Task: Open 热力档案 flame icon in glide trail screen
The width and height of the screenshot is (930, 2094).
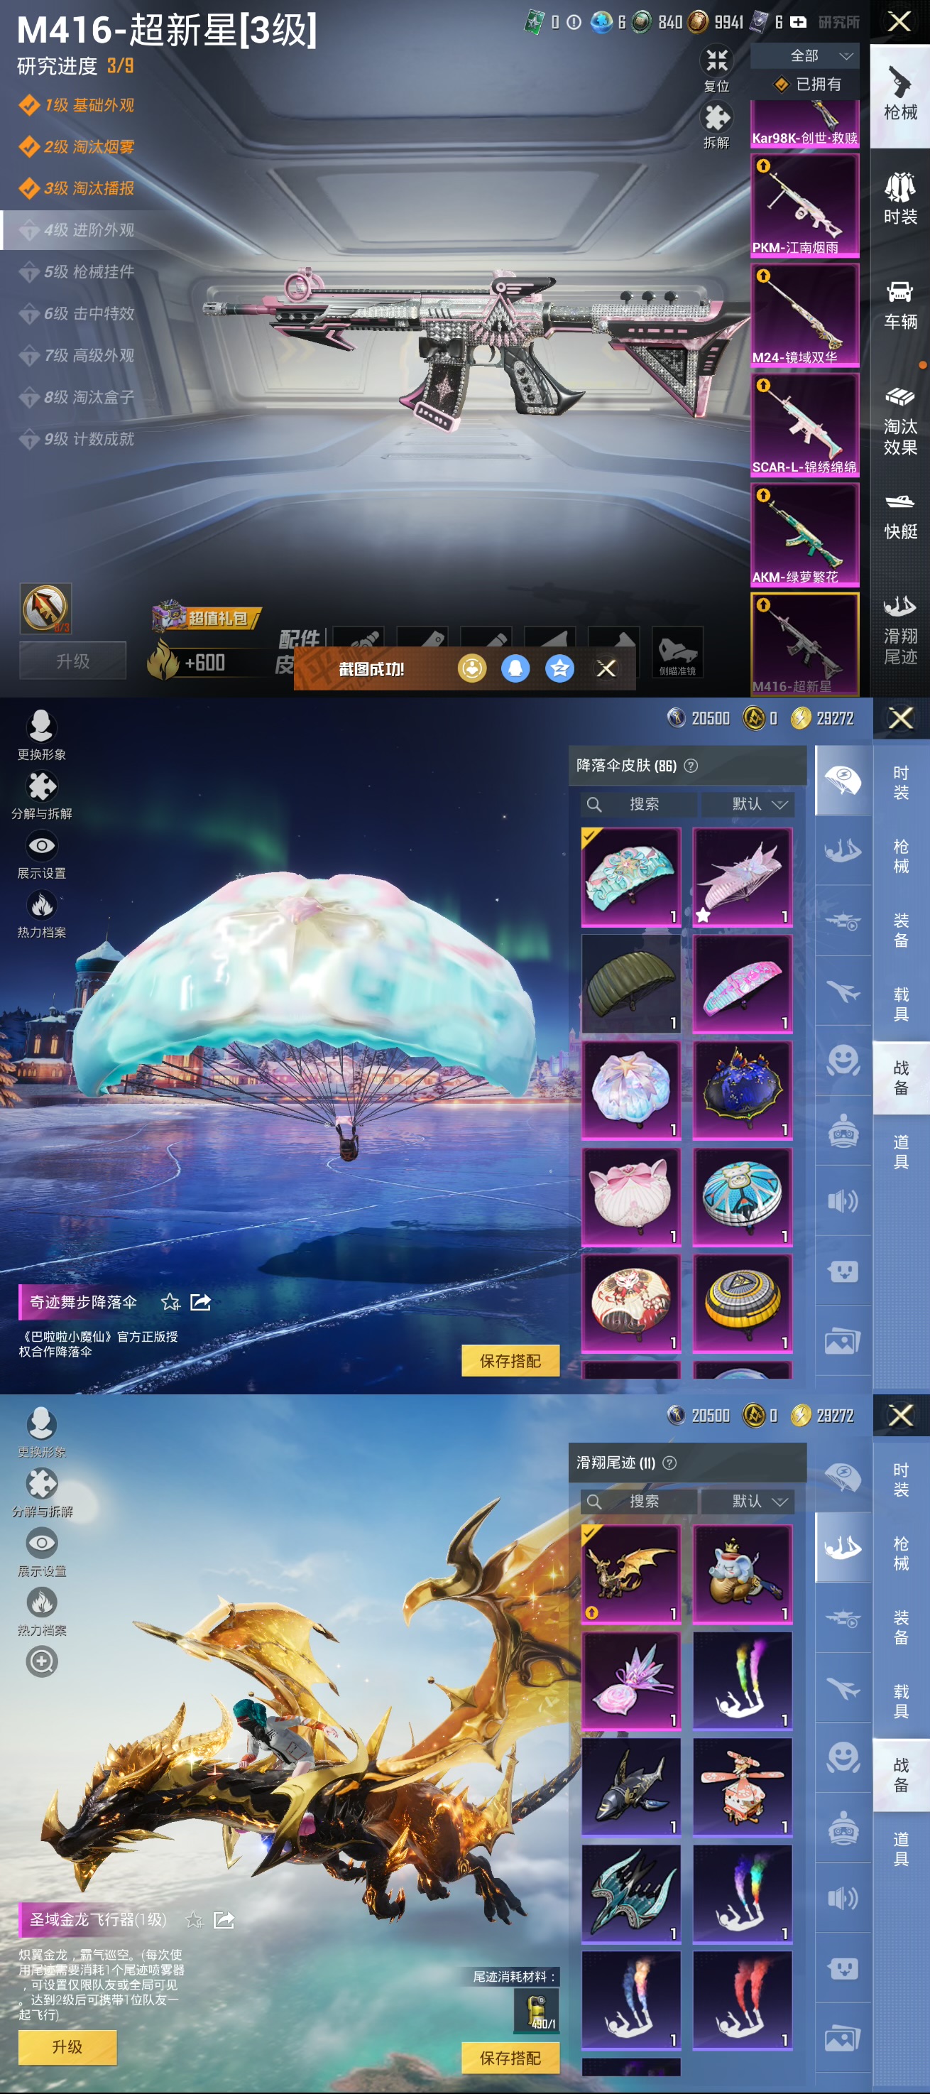Action: 41,1602
